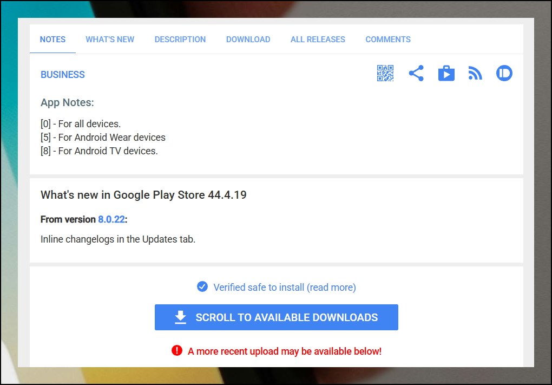Click Verified safe to install link
The width and height of the screenshot is (552, 385).
point(285,287)
